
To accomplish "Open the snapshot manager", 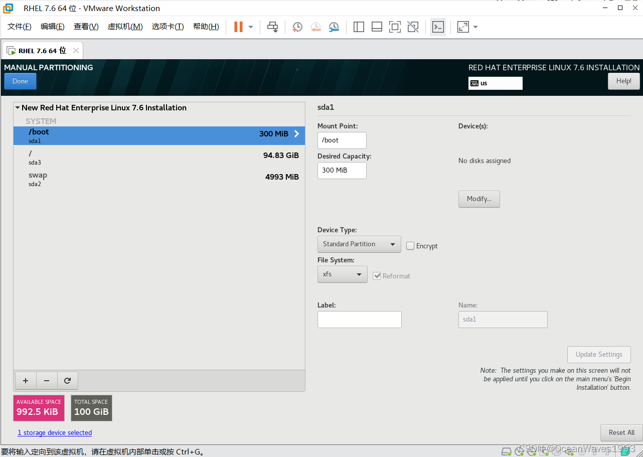I will (x=334, y=27).
